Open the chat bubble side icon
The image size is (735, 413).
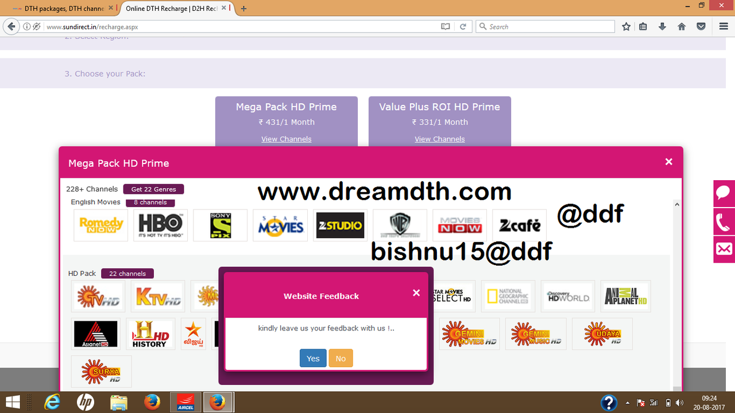724,193
